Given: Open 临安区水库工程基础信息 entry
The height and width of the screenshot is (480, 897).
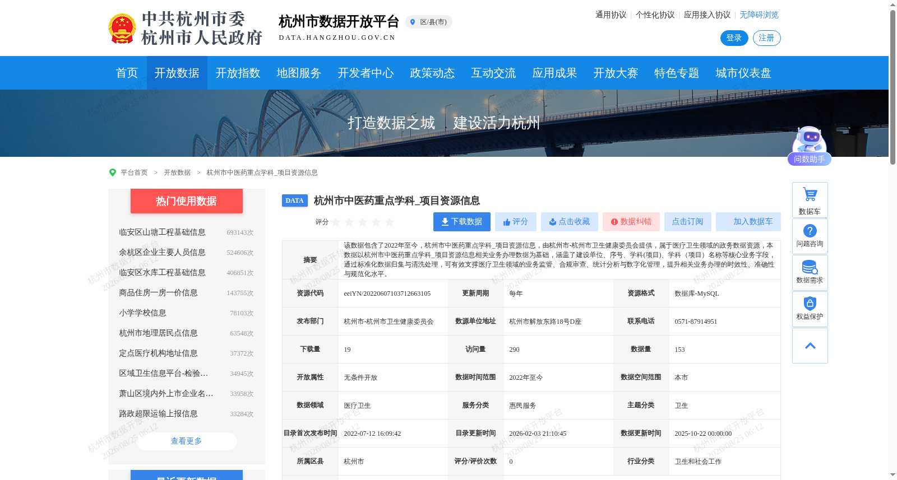Looking at the screenshot, I should click(x=162, y=273).
